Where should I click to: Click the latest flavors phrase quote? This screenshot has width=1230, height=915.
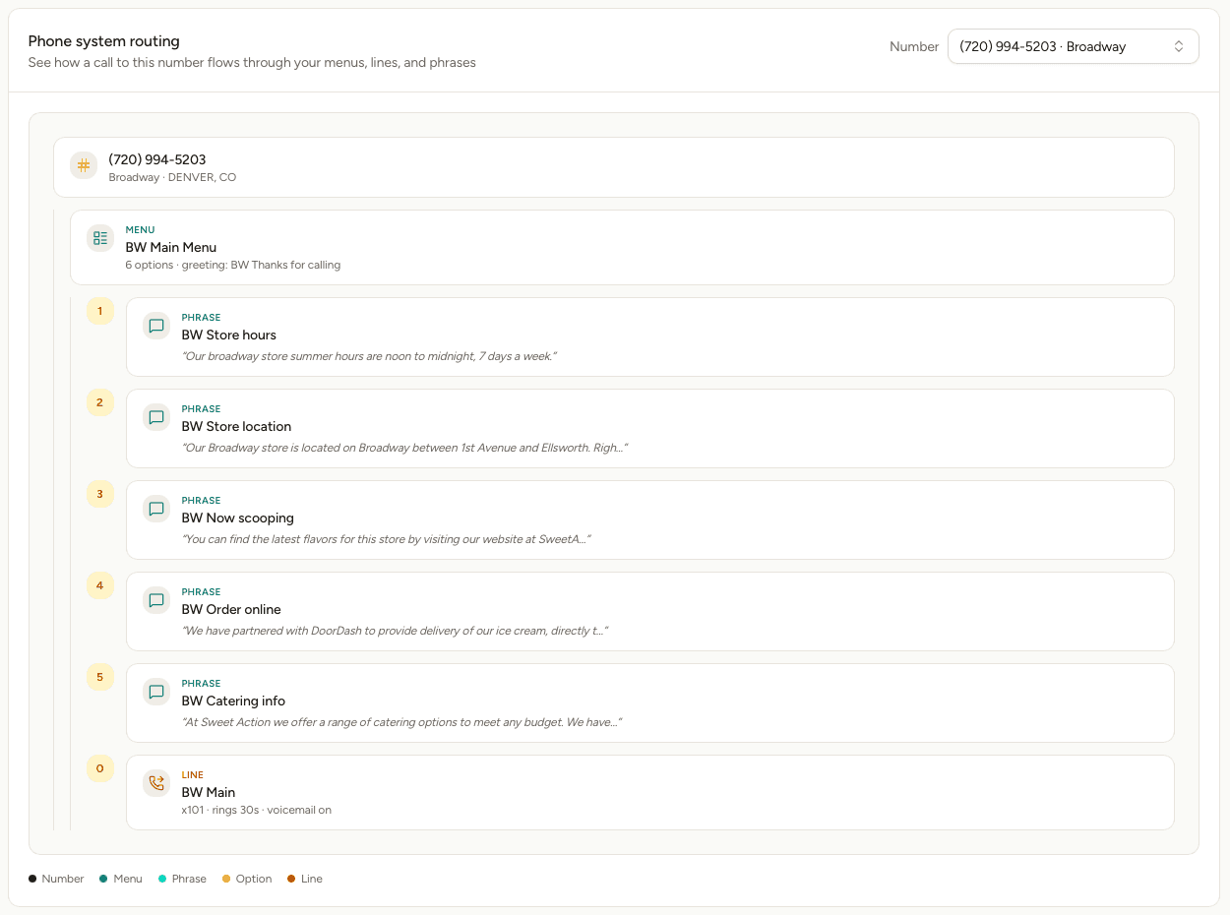tap(386, 539)
